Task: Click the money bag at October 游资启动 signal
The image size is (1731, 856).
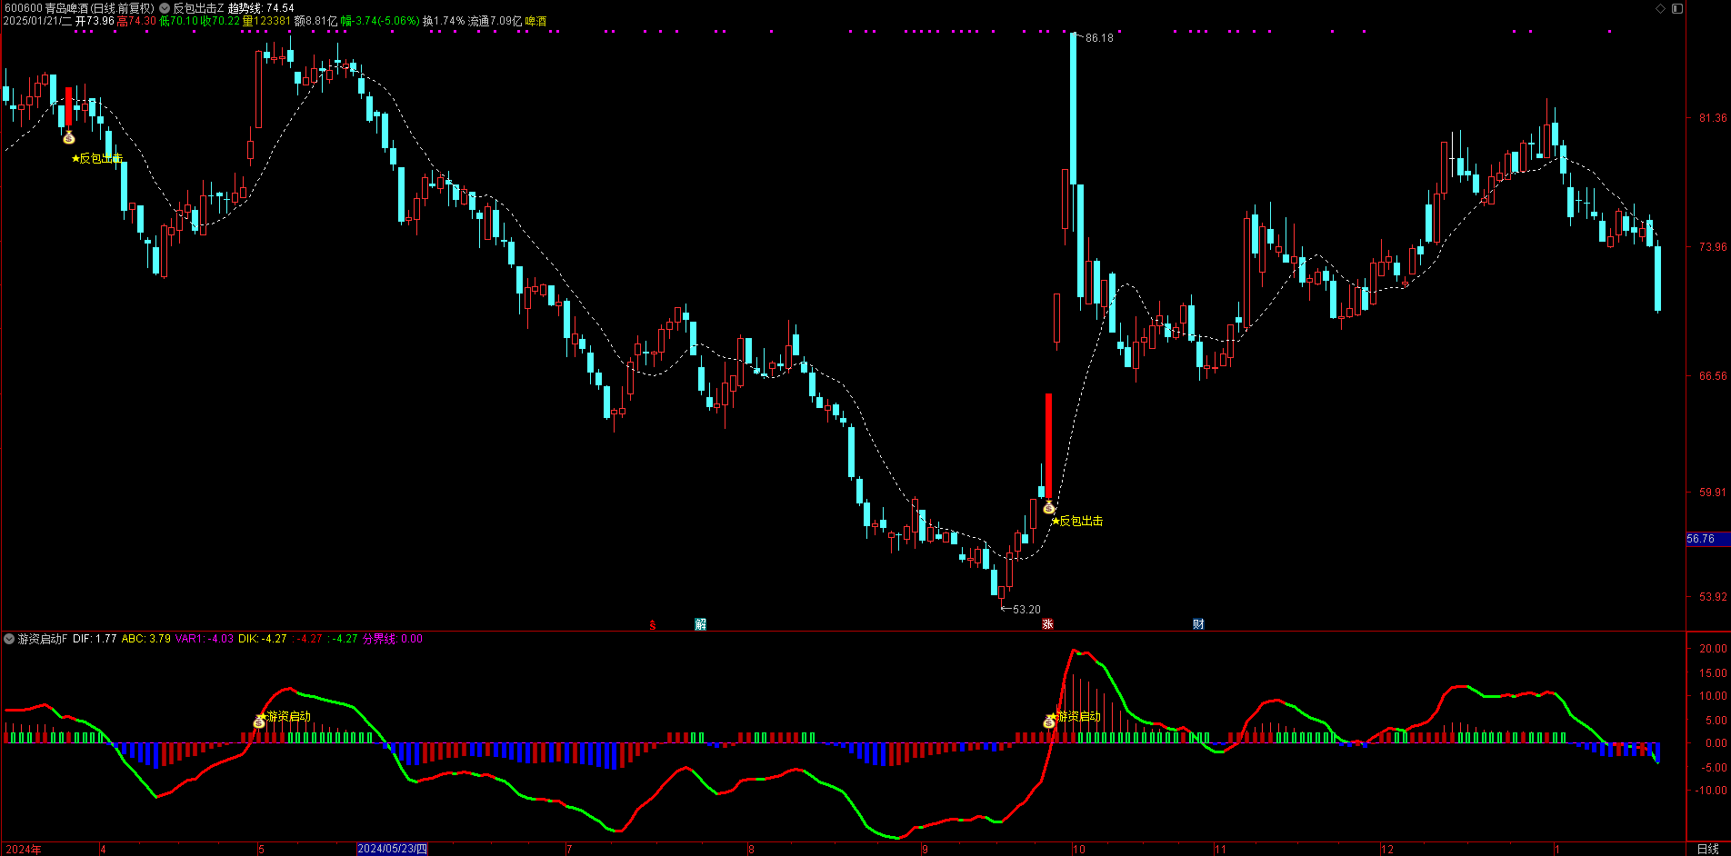Action: tap(1049, 722)
